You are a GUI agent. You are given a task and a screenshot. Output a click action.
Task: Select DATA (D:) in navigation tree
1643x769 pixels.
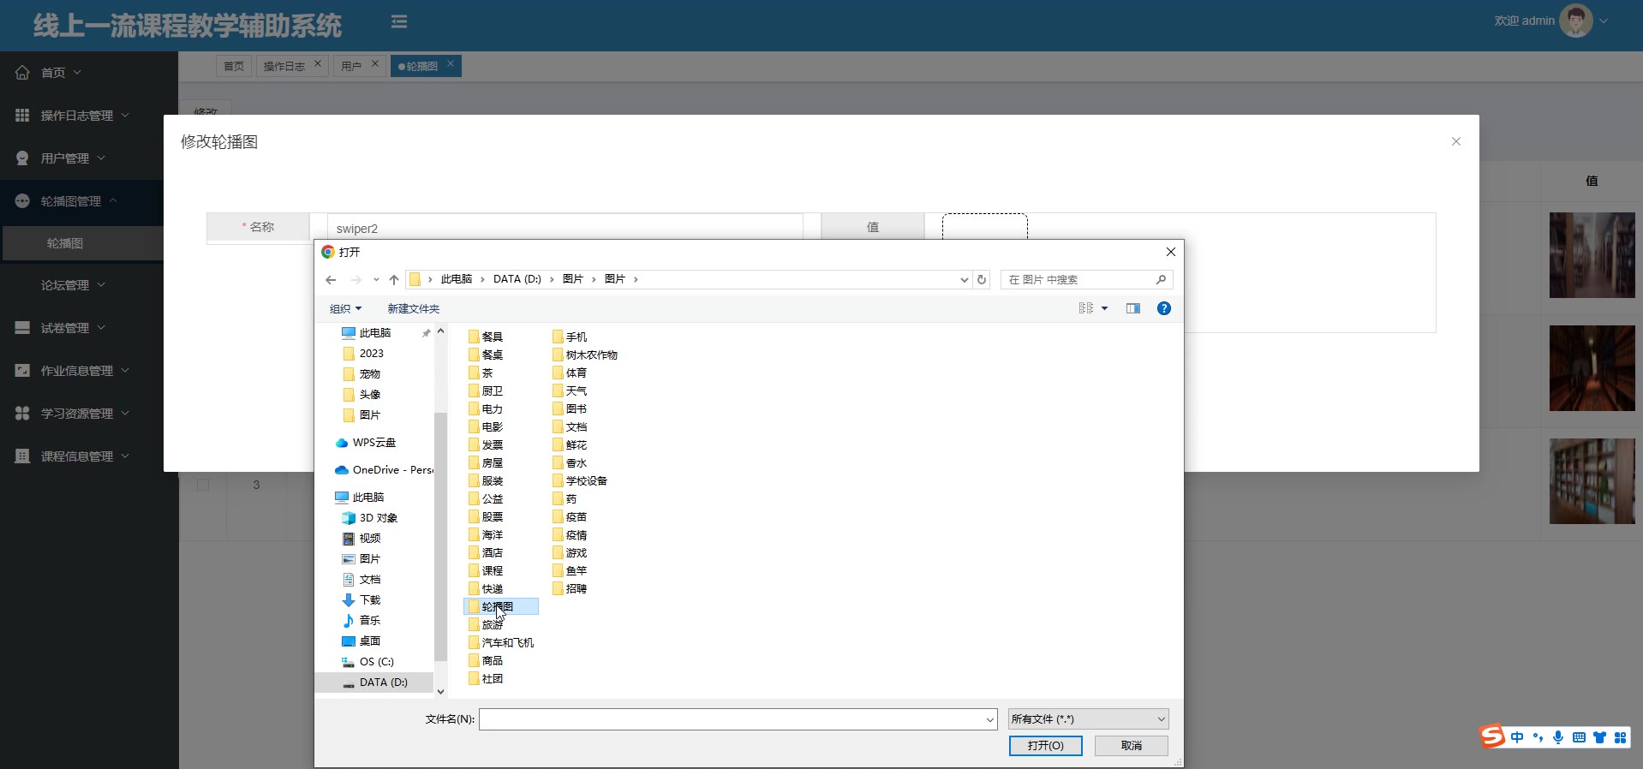click(383, 683)
